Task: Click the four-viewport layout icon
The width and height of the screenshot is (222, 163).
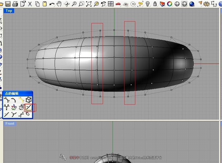Action: point(111,4)
